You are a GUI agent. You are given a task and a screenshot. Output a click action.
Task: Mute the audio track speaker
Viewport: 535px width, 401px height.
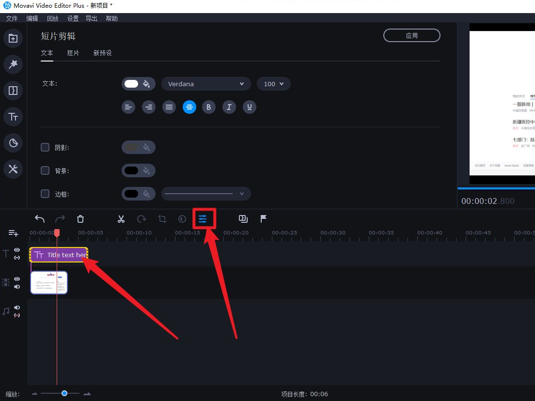pos(16,308)
